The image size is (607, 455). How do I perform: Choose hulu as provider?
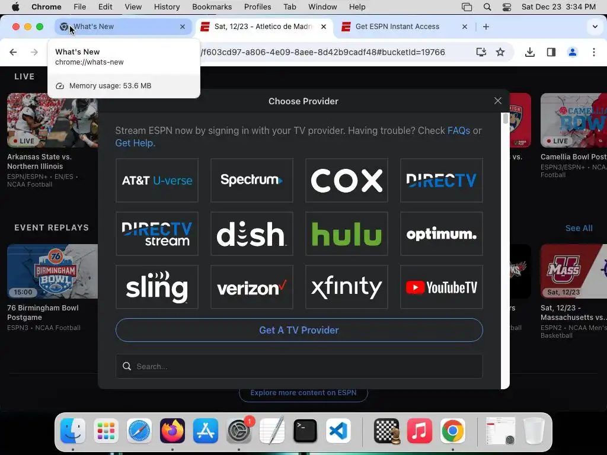[x=346, y=233]
